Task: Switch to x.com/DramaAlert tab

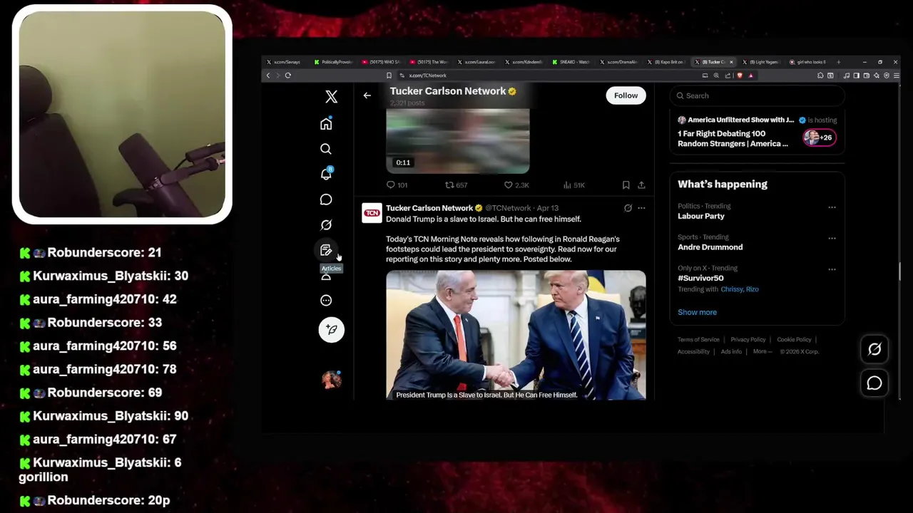Action: click(619, 62)
